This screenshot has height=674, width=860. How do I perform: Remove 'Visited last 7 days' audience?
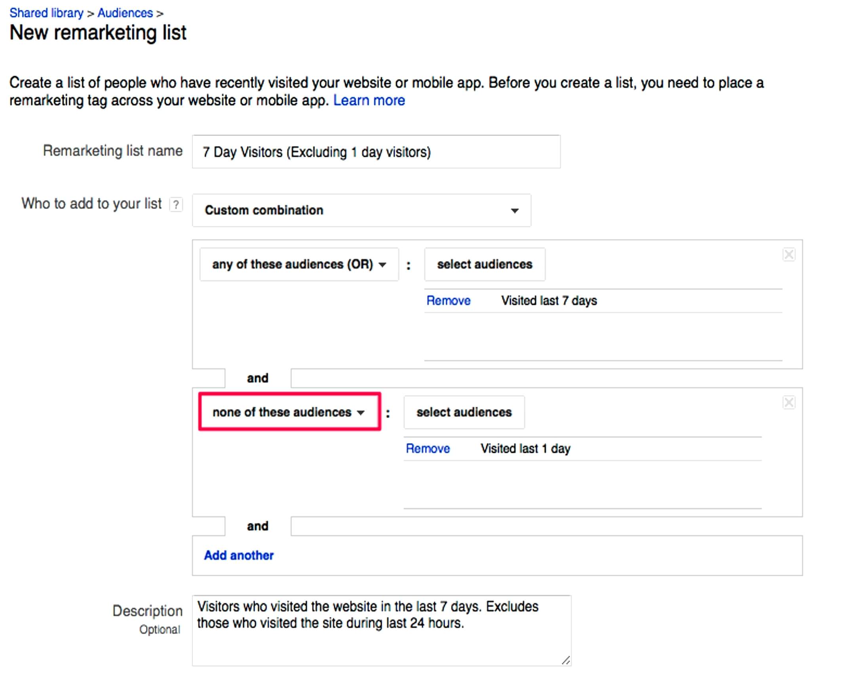click(x=448, y=301)
